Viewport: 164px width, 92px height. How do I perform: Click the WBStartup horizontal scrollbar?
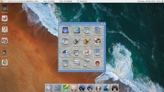click(x=79, y=71)
